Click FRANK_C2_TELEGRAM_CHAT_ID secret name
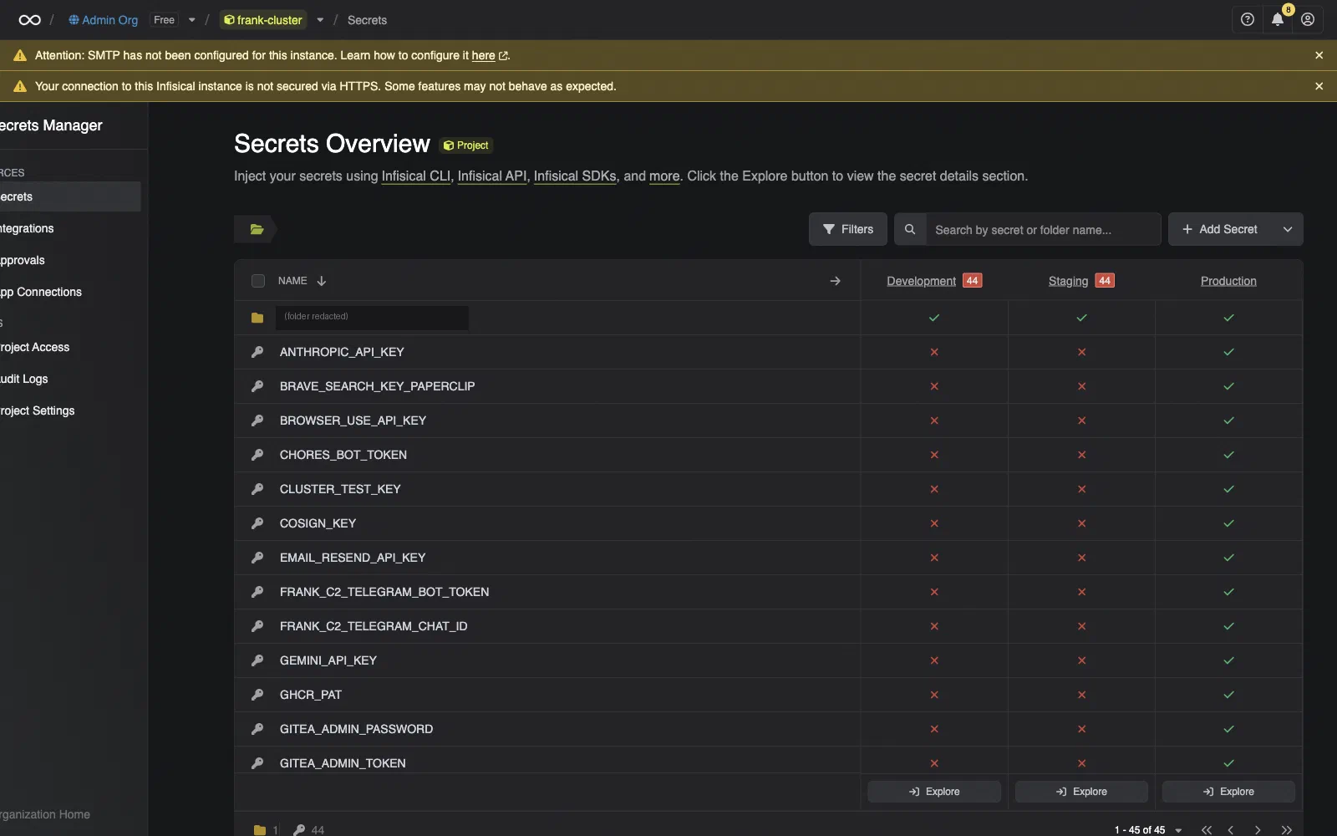 (374, 626)
